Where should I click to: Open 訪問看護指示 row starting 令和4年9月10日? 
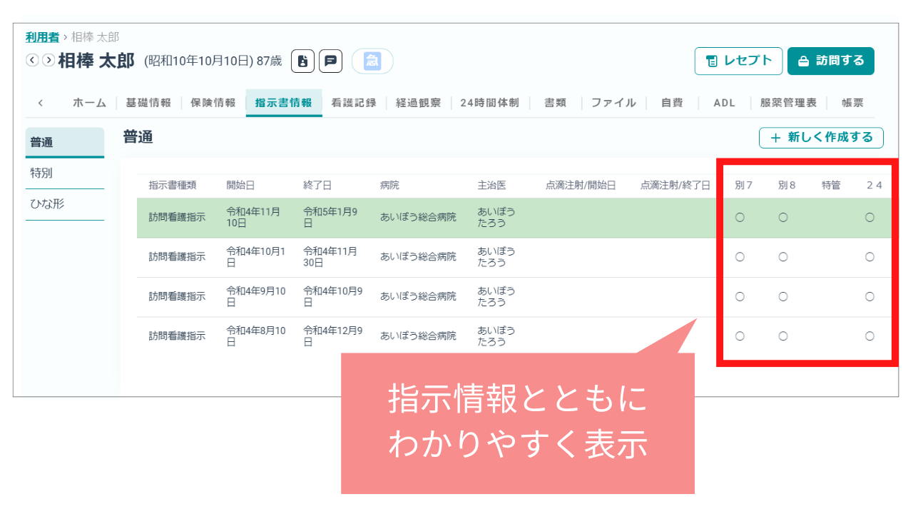tap(514, 297)
